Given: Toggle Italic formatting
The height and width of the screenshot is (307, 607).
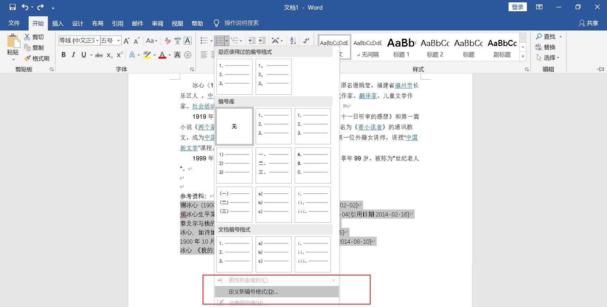Looking at the screenshot, I should [x=73, y=55].
